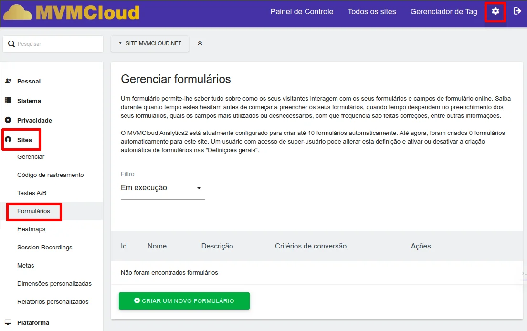Focus the Pesquisar search field
The width and height of the screenshot is (527, 331).
coord(57,44)
